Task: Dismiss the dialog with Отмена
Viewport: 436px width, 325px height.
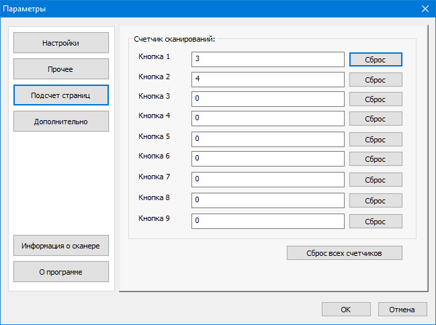Action: [x=402, y=310]
